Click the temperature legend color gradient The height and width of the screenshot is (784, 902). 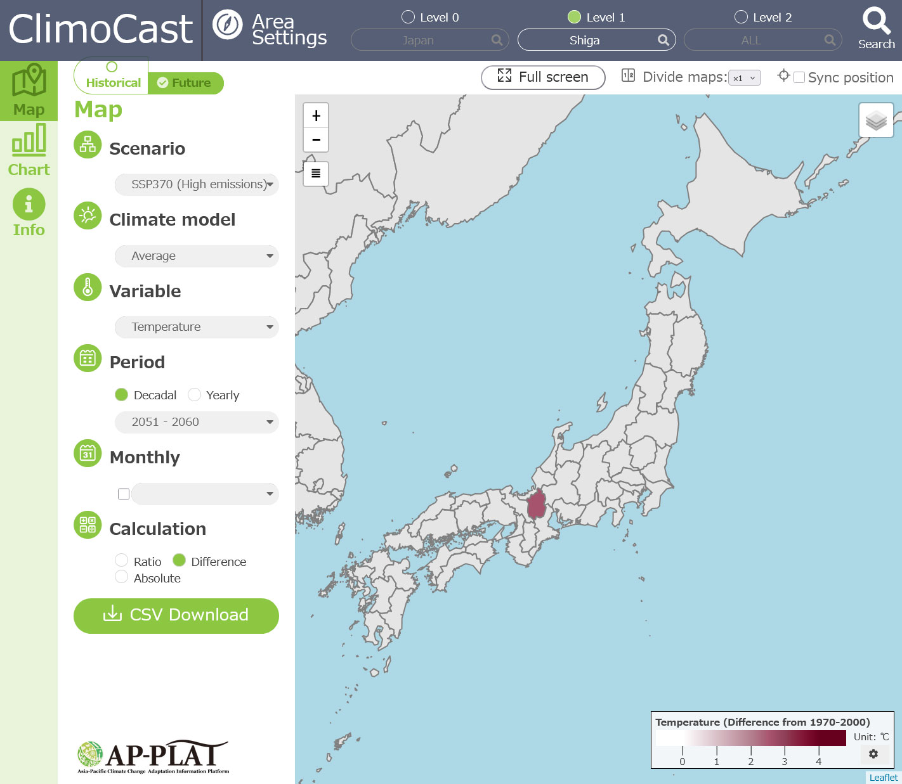pyautogui.click(x=751, y=738)
